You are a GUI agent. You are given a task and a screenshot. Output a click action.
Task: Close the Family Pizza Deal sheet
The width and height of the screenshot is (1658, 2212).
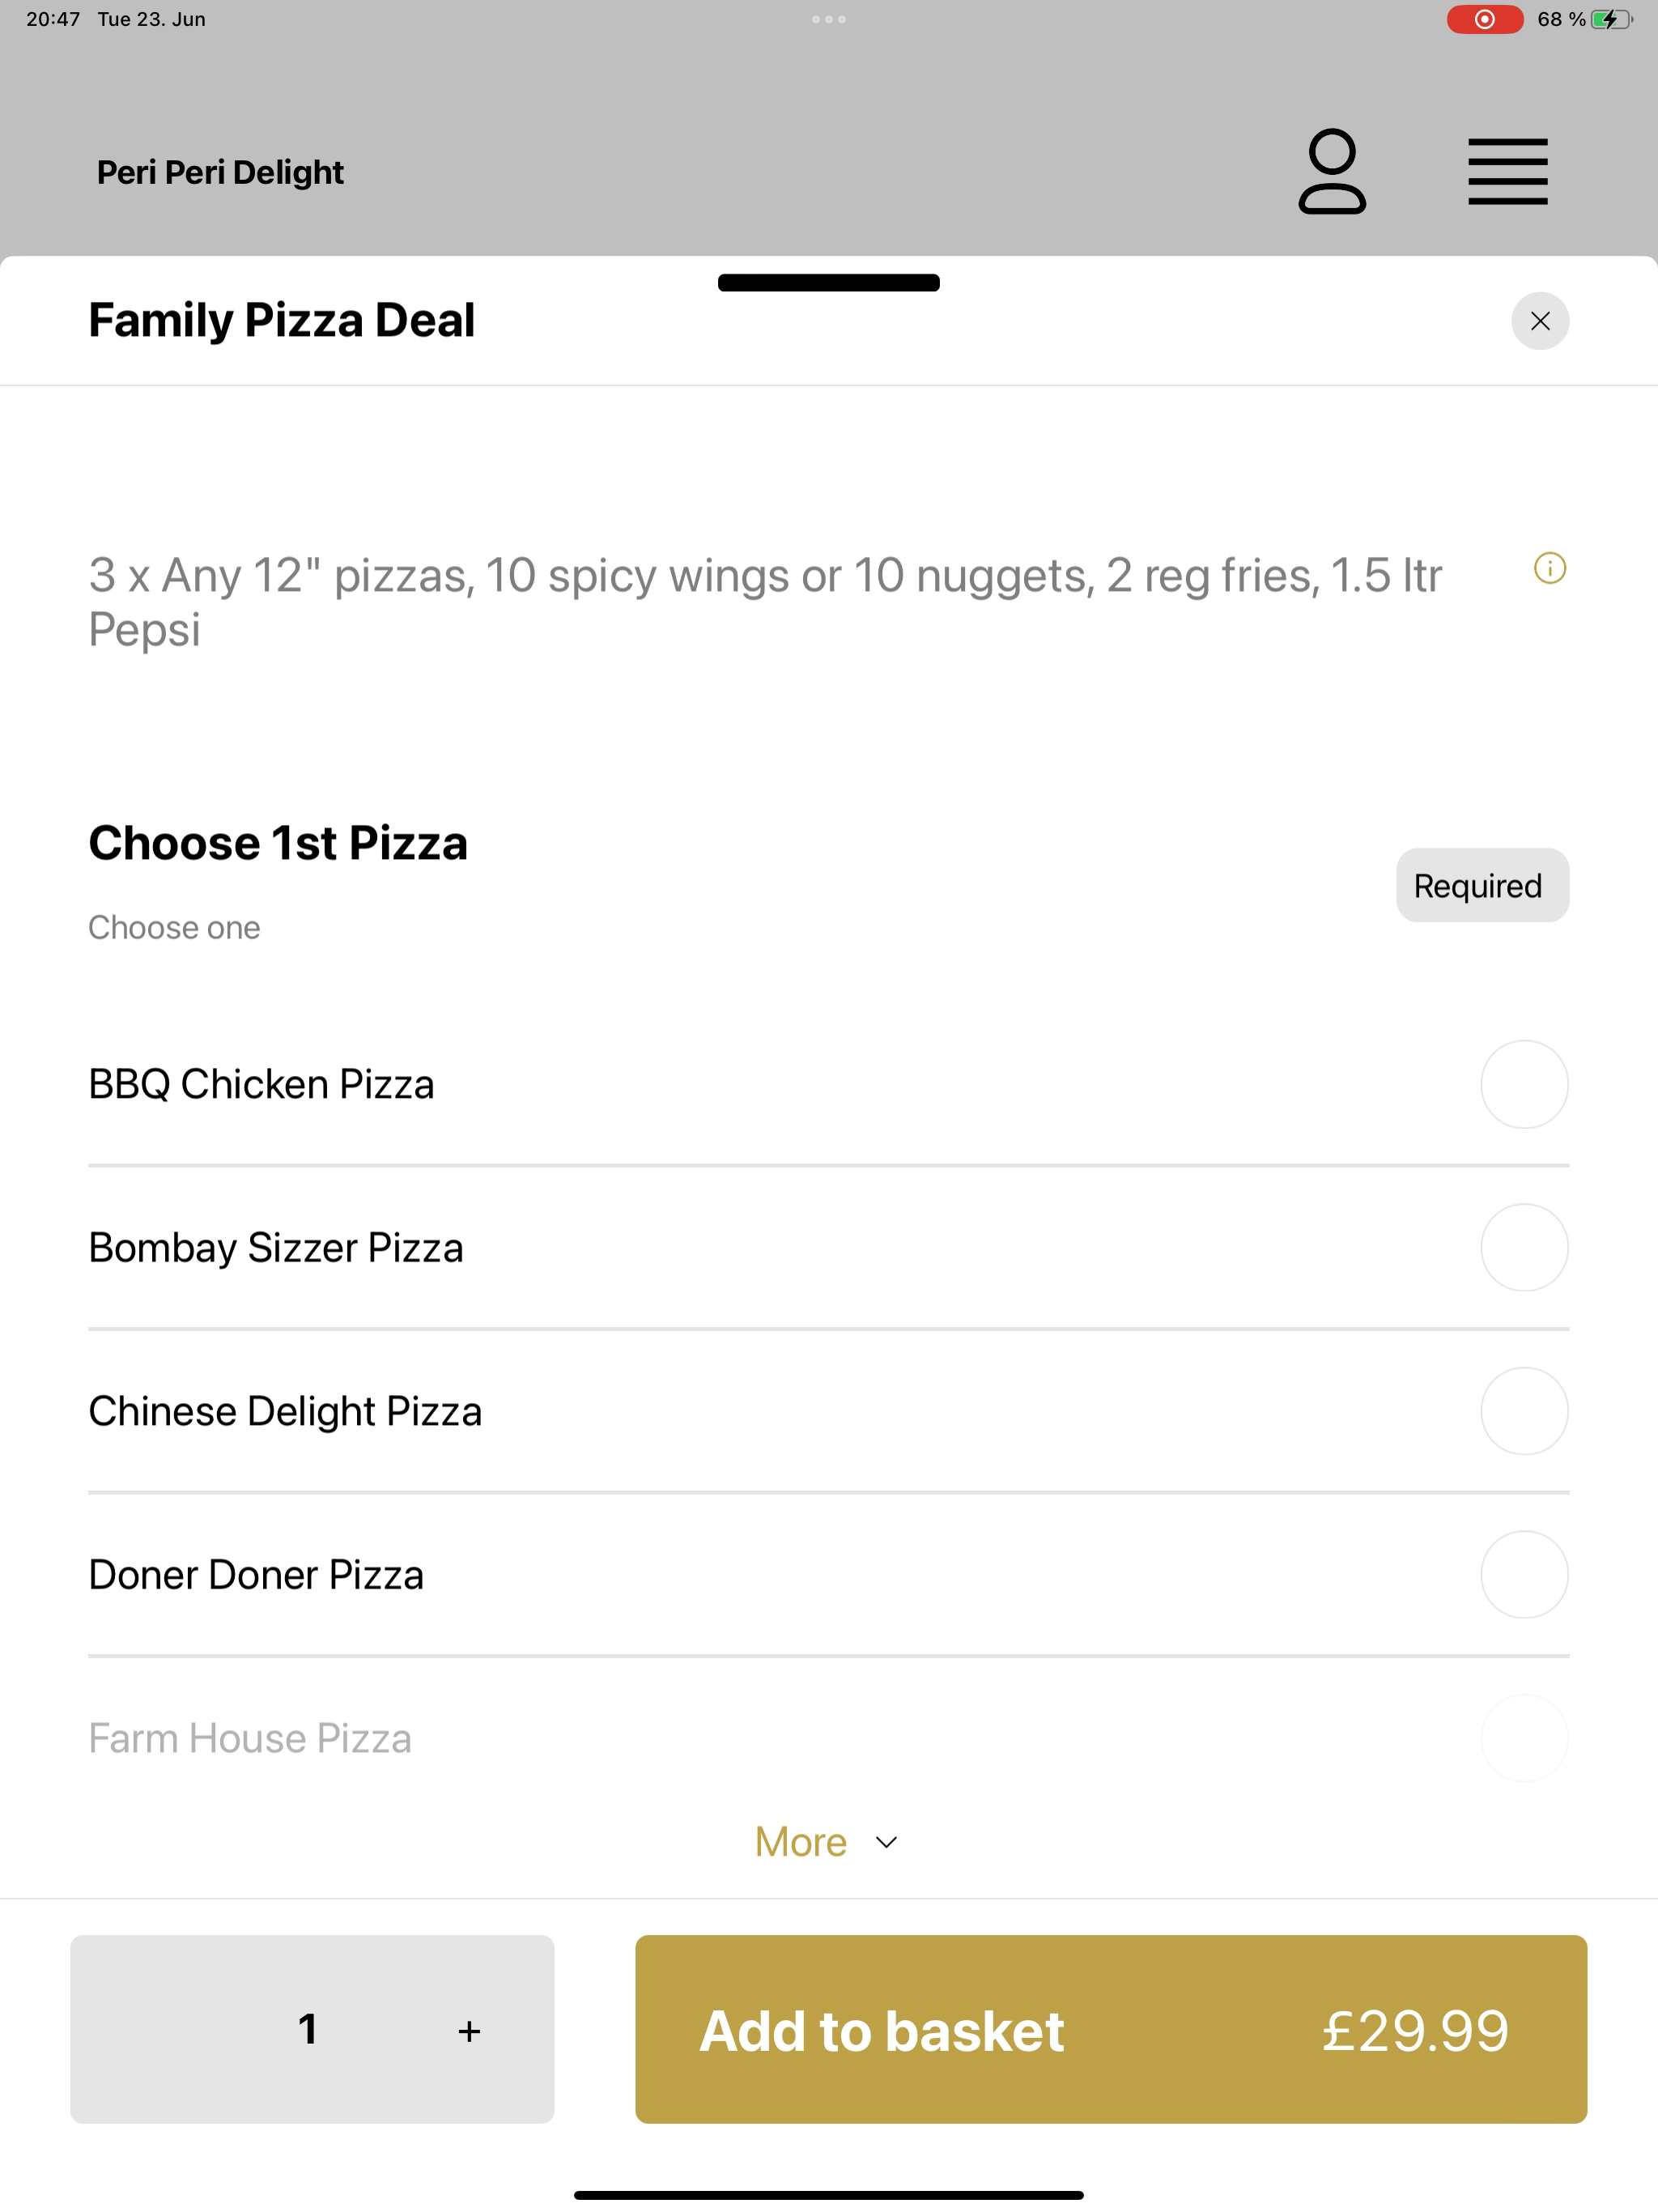tap(1540, 321)
